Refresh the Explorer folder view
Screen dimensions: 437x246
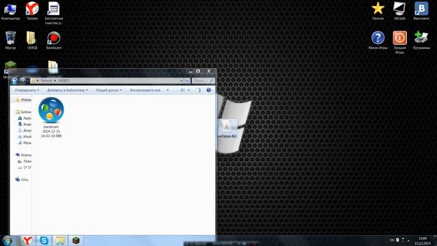pyautogui.click(x=187, y=81)
